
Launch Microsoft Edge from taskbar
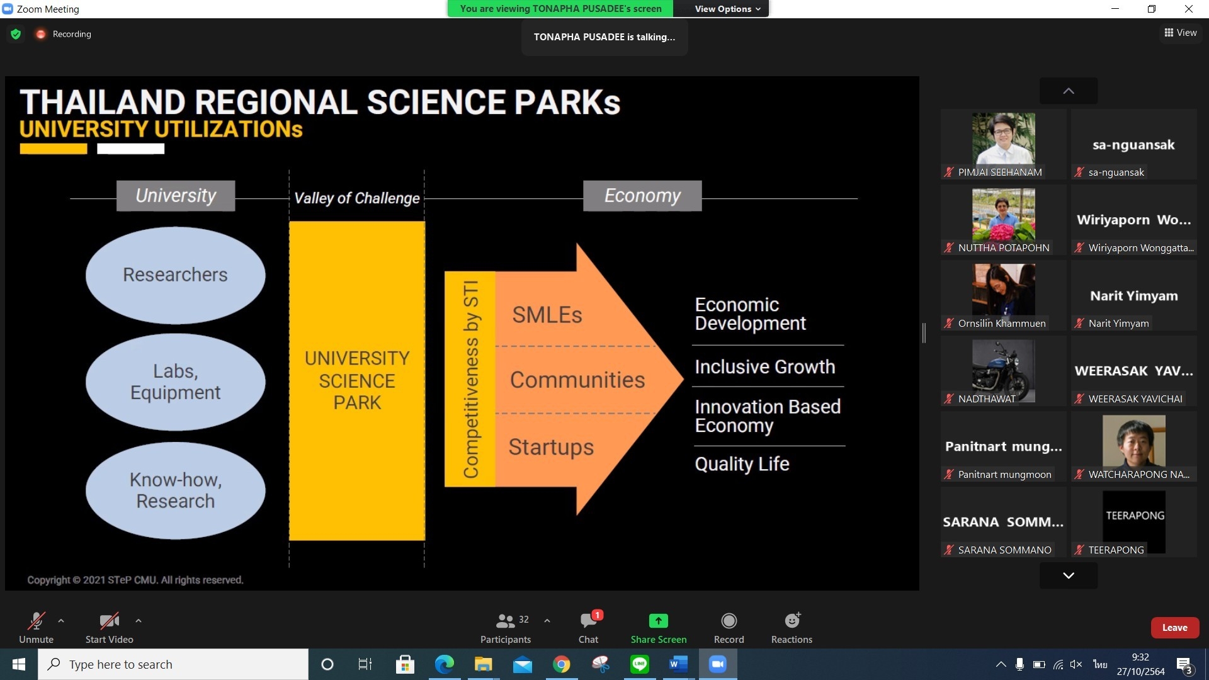coord(444,664)
